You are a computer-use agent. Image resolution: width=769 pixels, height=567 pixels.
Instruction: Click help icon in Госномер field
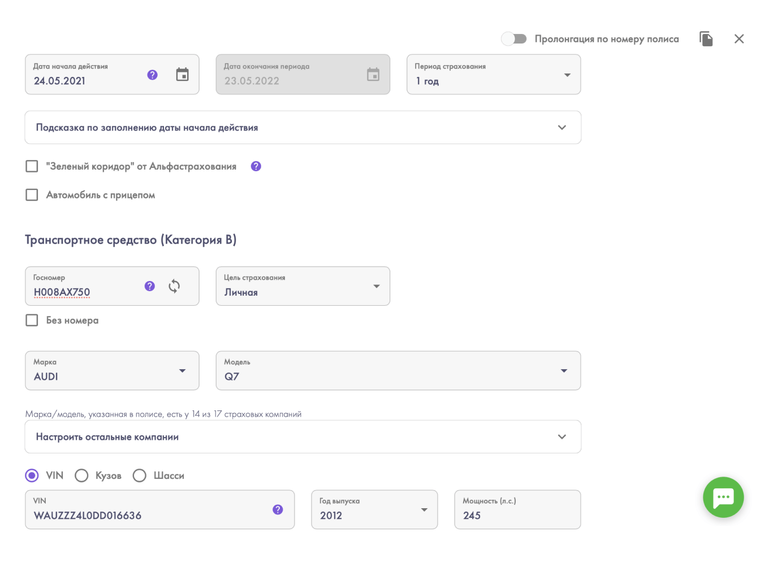149,286
